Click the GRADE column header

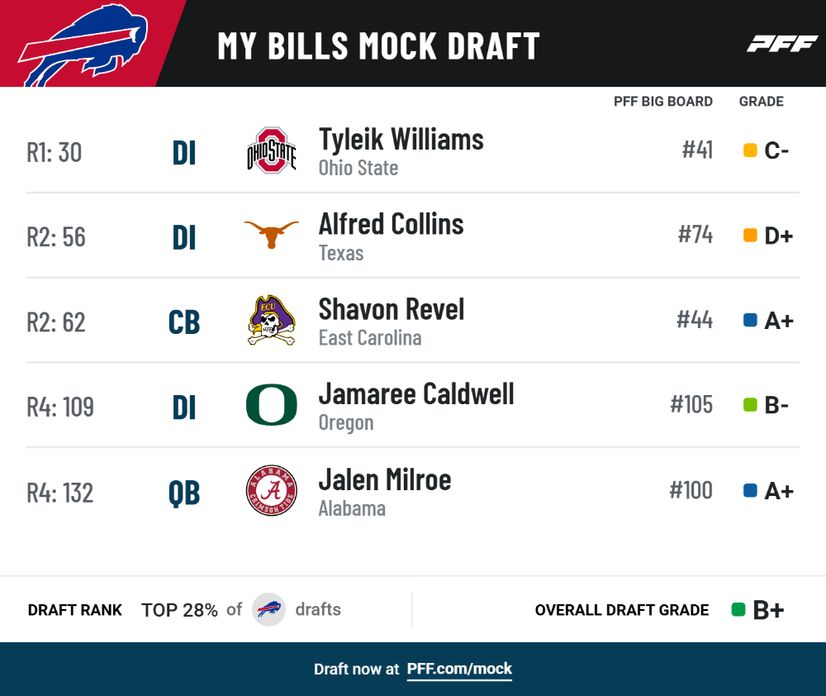[x=762, y=101]
